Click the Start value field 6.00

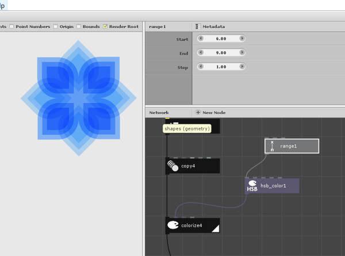click(x=221, y=39)
